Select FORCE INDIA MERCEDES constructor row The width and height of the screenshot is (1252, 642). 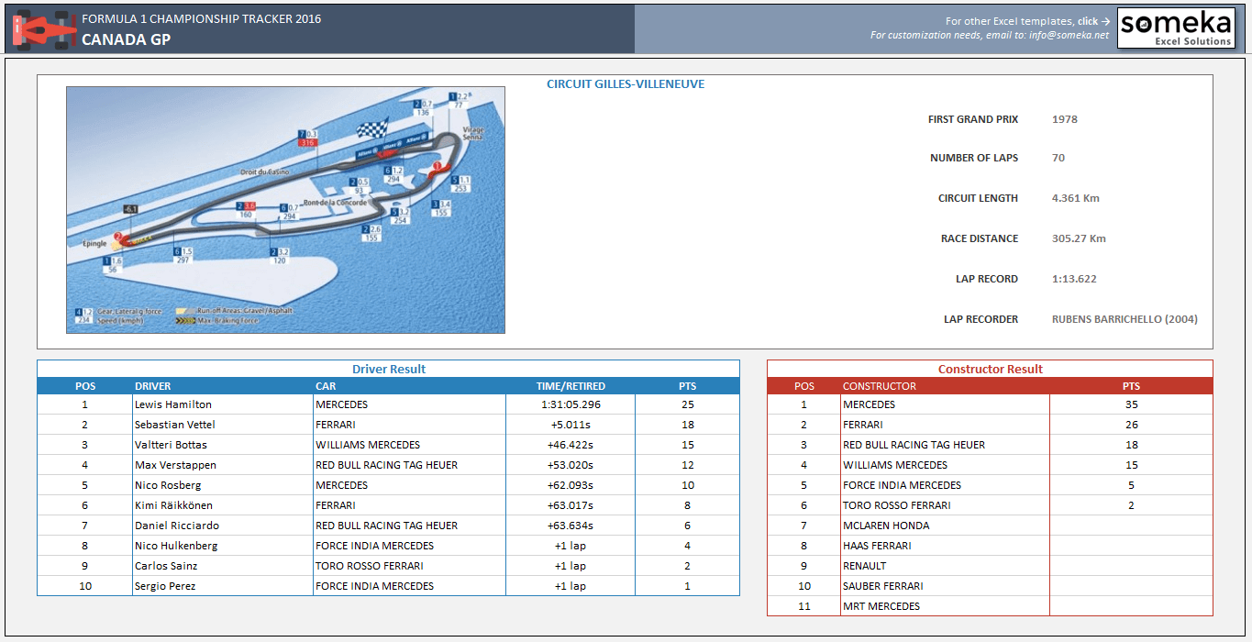[x=990, y=485]
